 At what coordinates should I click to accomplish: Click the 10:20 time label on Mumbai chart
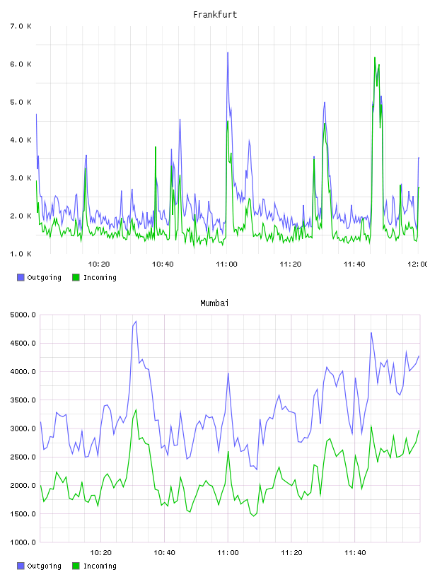click(x=100, y=552)
